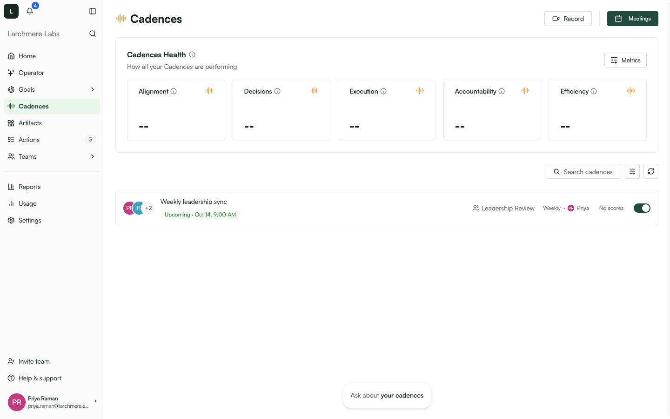Image resolution: width=670 pixels, height=419 pixels.
Task: Open the Reports page
Action: (52, 187)
